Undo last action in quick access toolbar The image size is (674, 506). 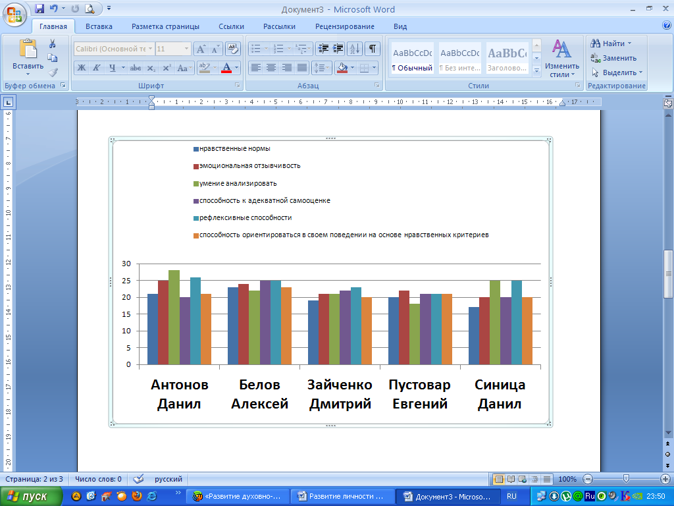[54, 9]
